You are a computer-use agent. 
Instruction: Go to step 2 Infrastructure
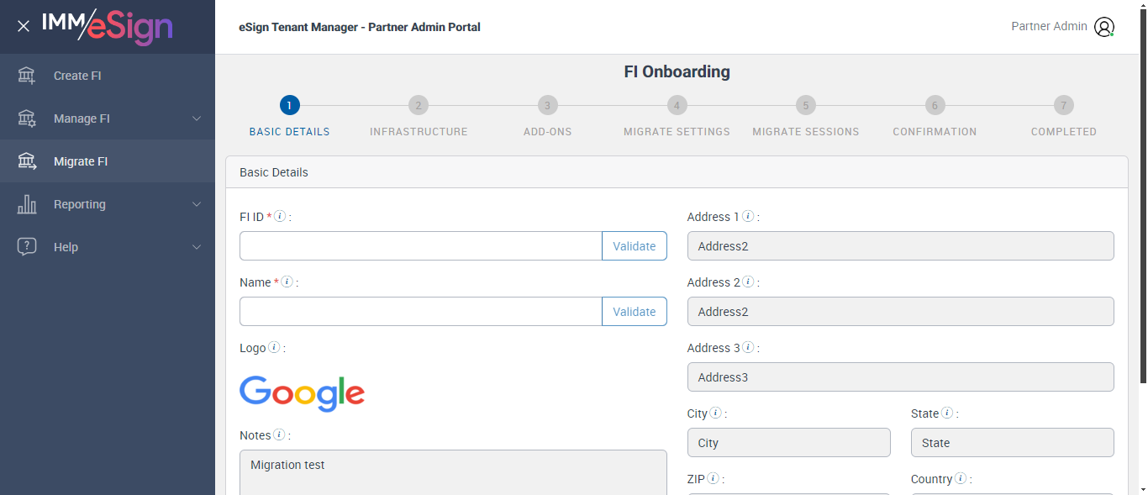(x=419, y=106)
